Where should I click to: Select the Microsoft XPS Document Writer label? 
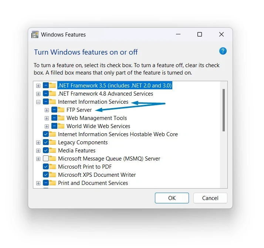click(97, 175)
